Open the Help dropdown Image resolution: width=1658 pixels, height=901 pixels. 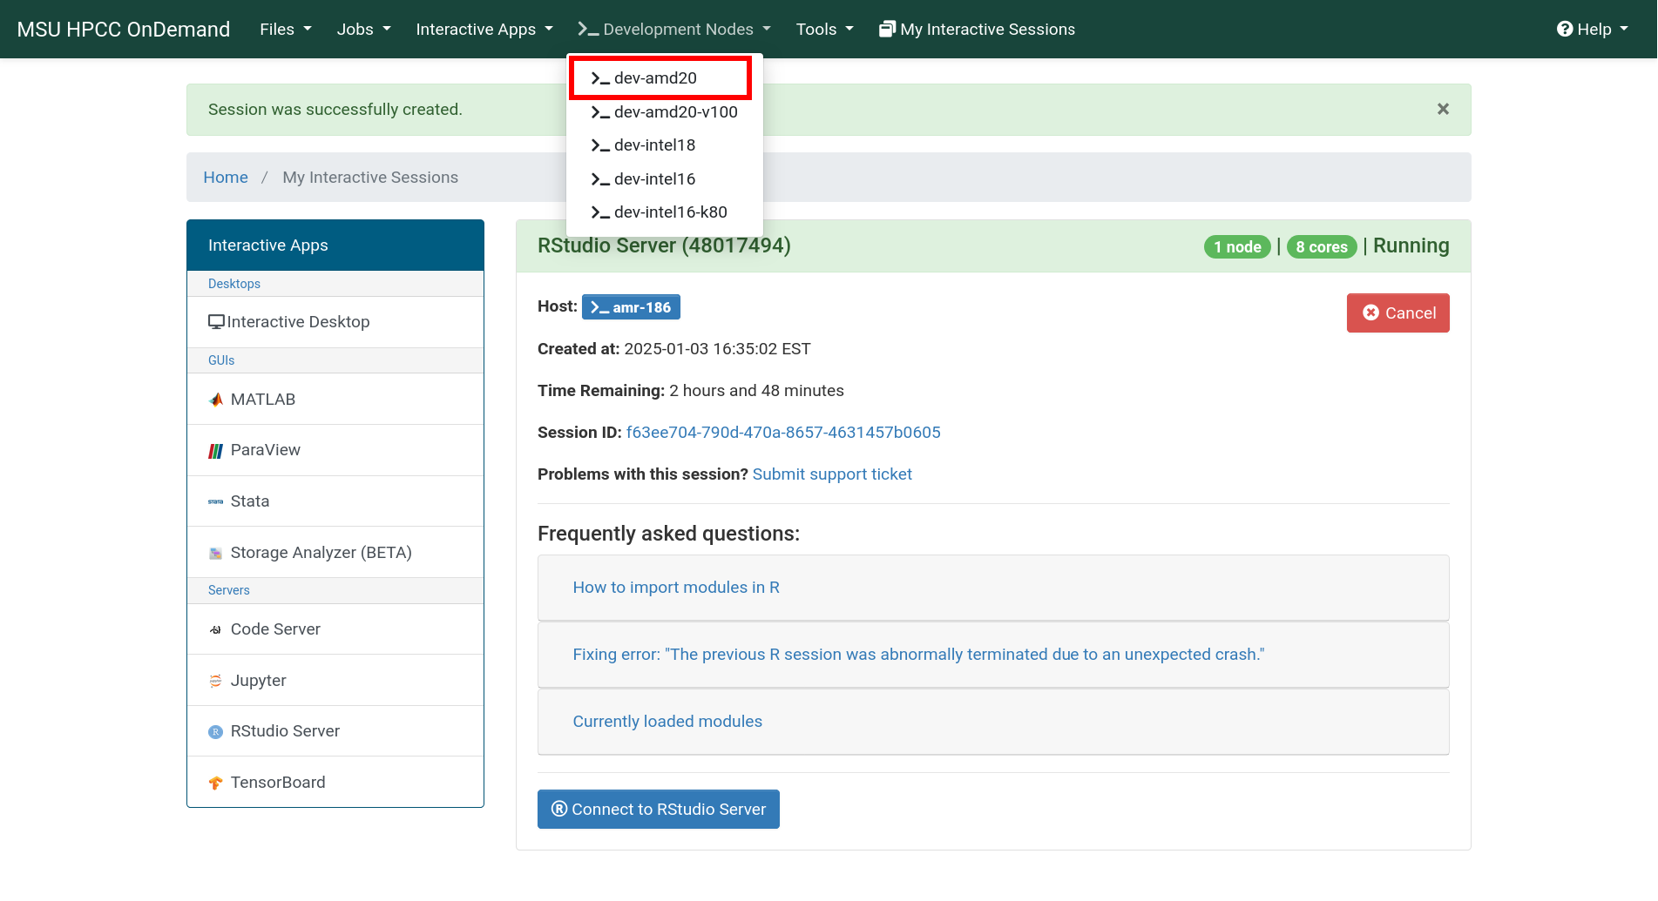[x=1593, y=30]
